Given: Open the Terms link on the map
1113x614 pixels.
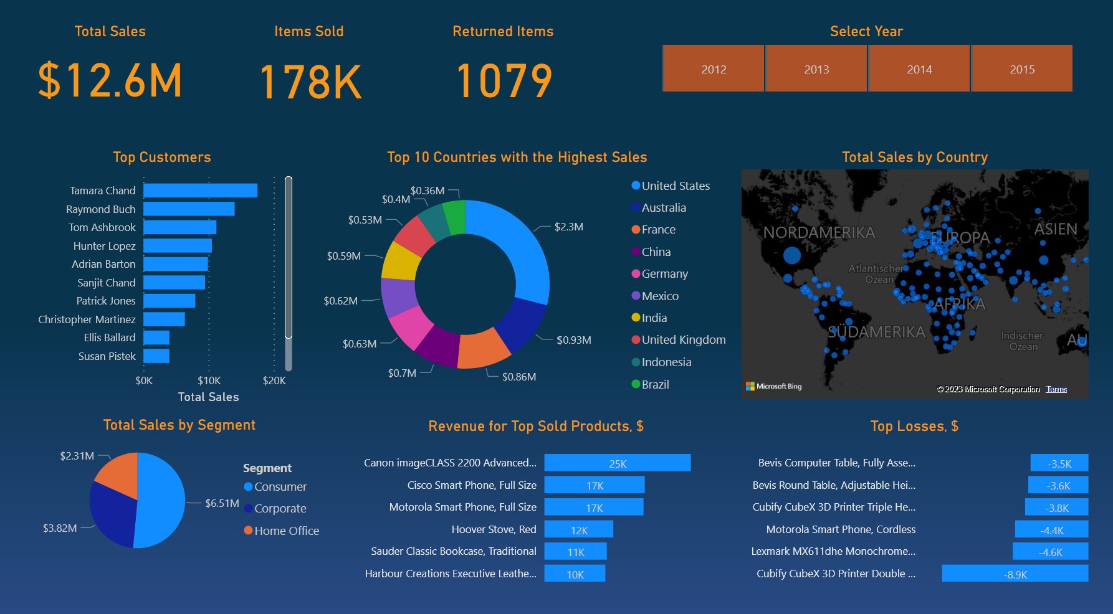Looking at the screenshot, I should coord(1056,389).
